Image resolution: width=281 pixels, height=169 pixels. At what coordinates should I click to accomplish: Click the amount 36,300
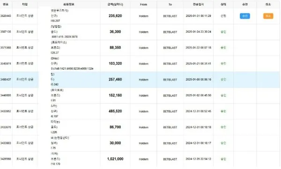[x=115, y=32]
